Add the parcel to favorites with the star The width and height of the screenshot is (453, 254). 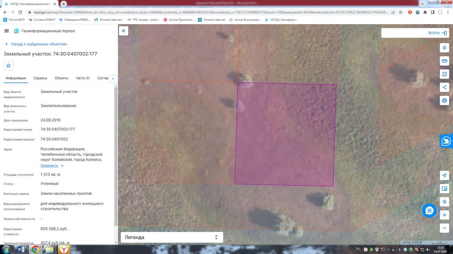(9, 65)
